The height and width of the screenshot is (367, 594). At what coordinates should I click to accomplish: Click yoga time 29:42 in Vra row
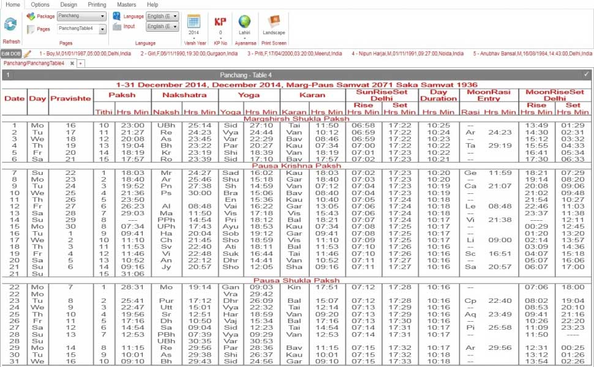click(x=261, y=294)
